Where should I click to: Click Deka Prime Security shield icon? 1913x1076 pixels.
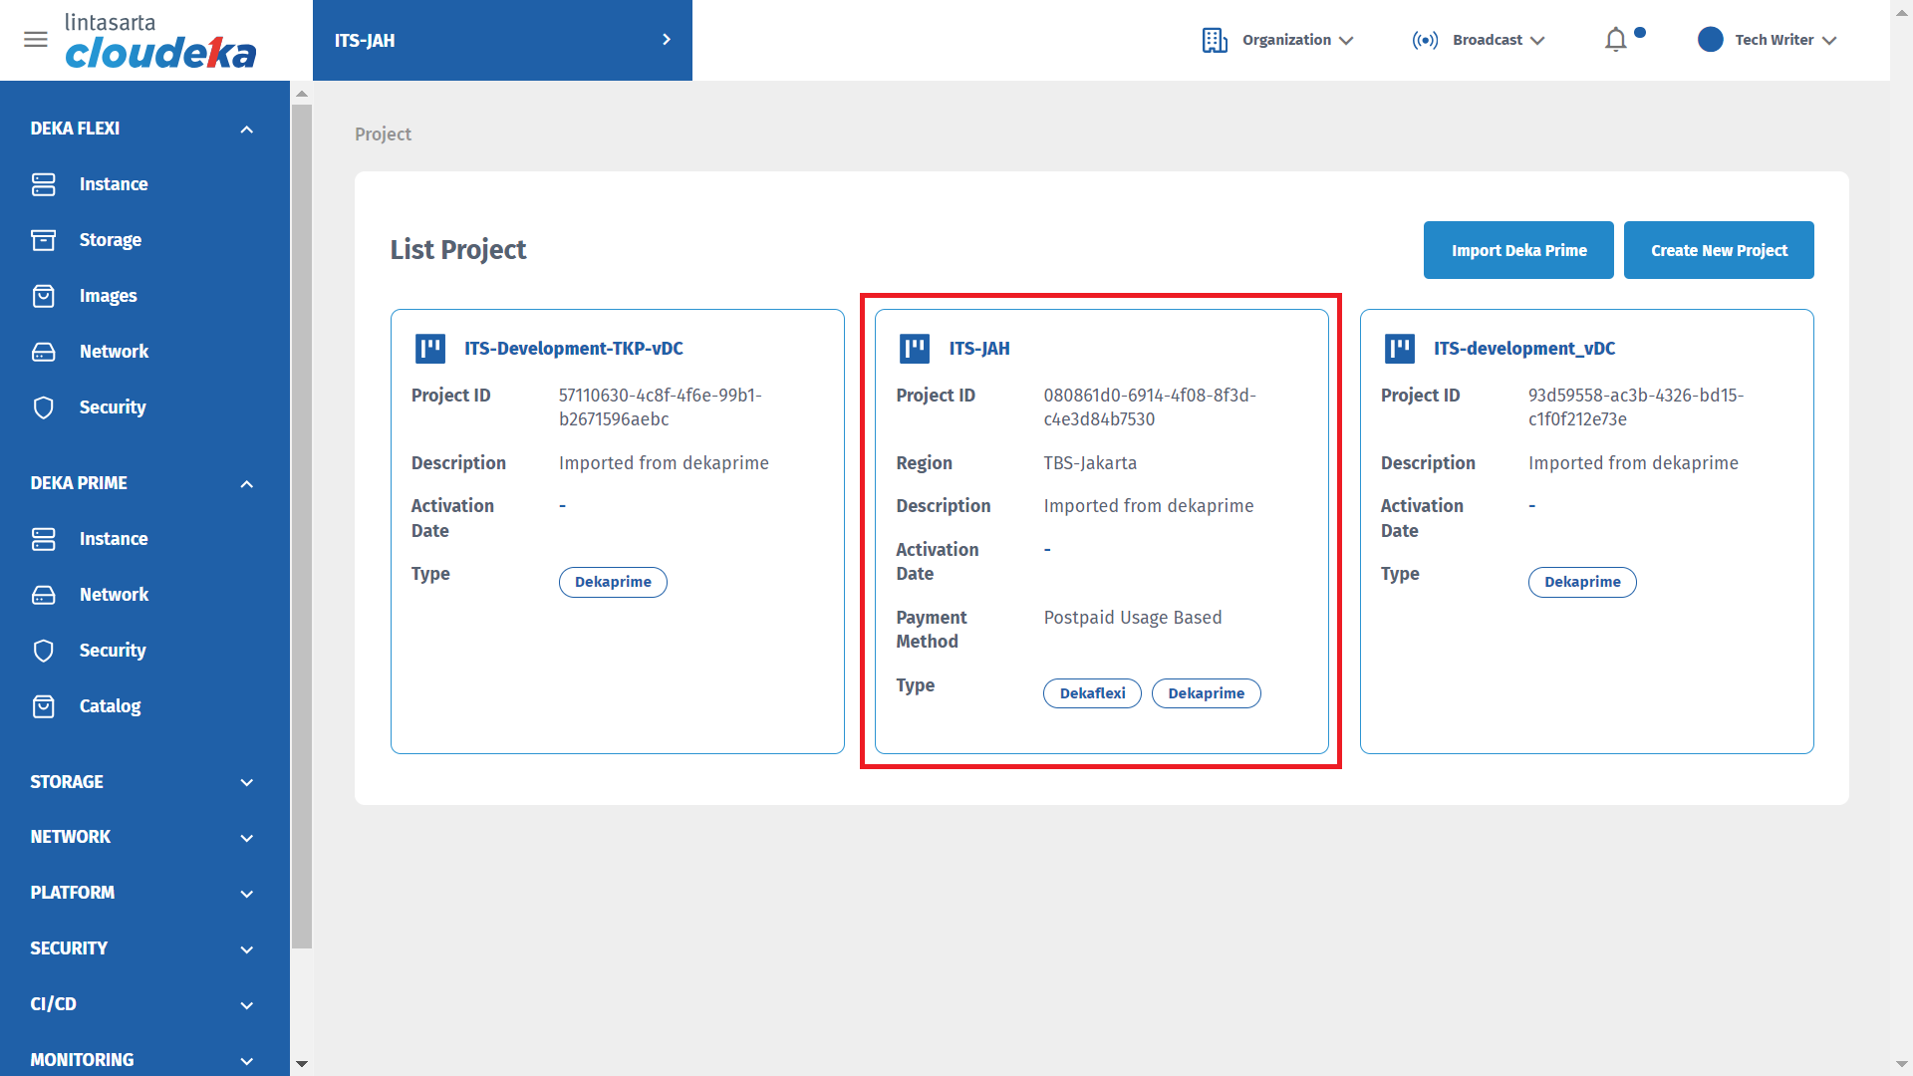pos(44,651)
